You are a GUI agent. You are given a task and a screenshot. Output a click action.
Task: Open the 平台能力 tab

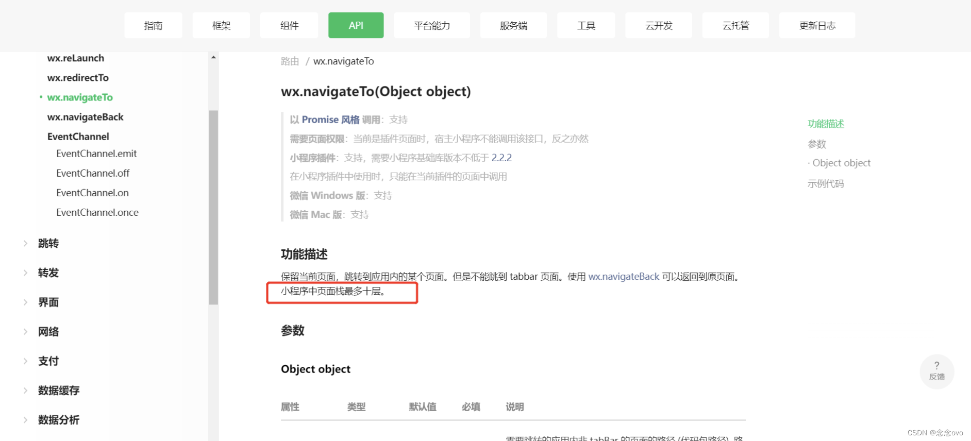click(432, 25)
